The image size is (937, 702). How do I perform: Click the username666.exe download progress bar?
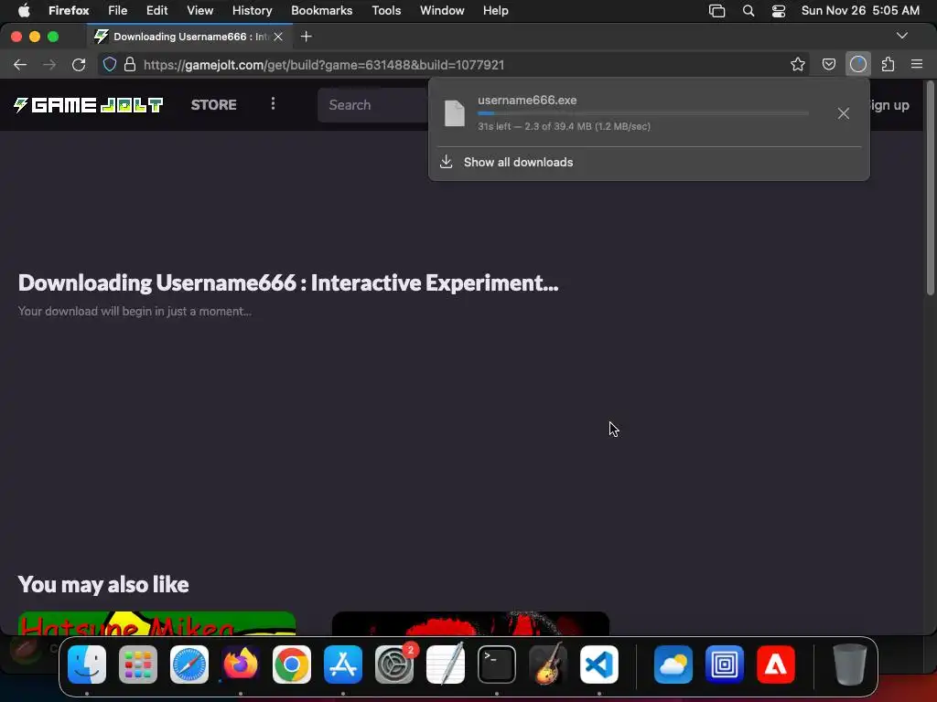coord(643,113)
